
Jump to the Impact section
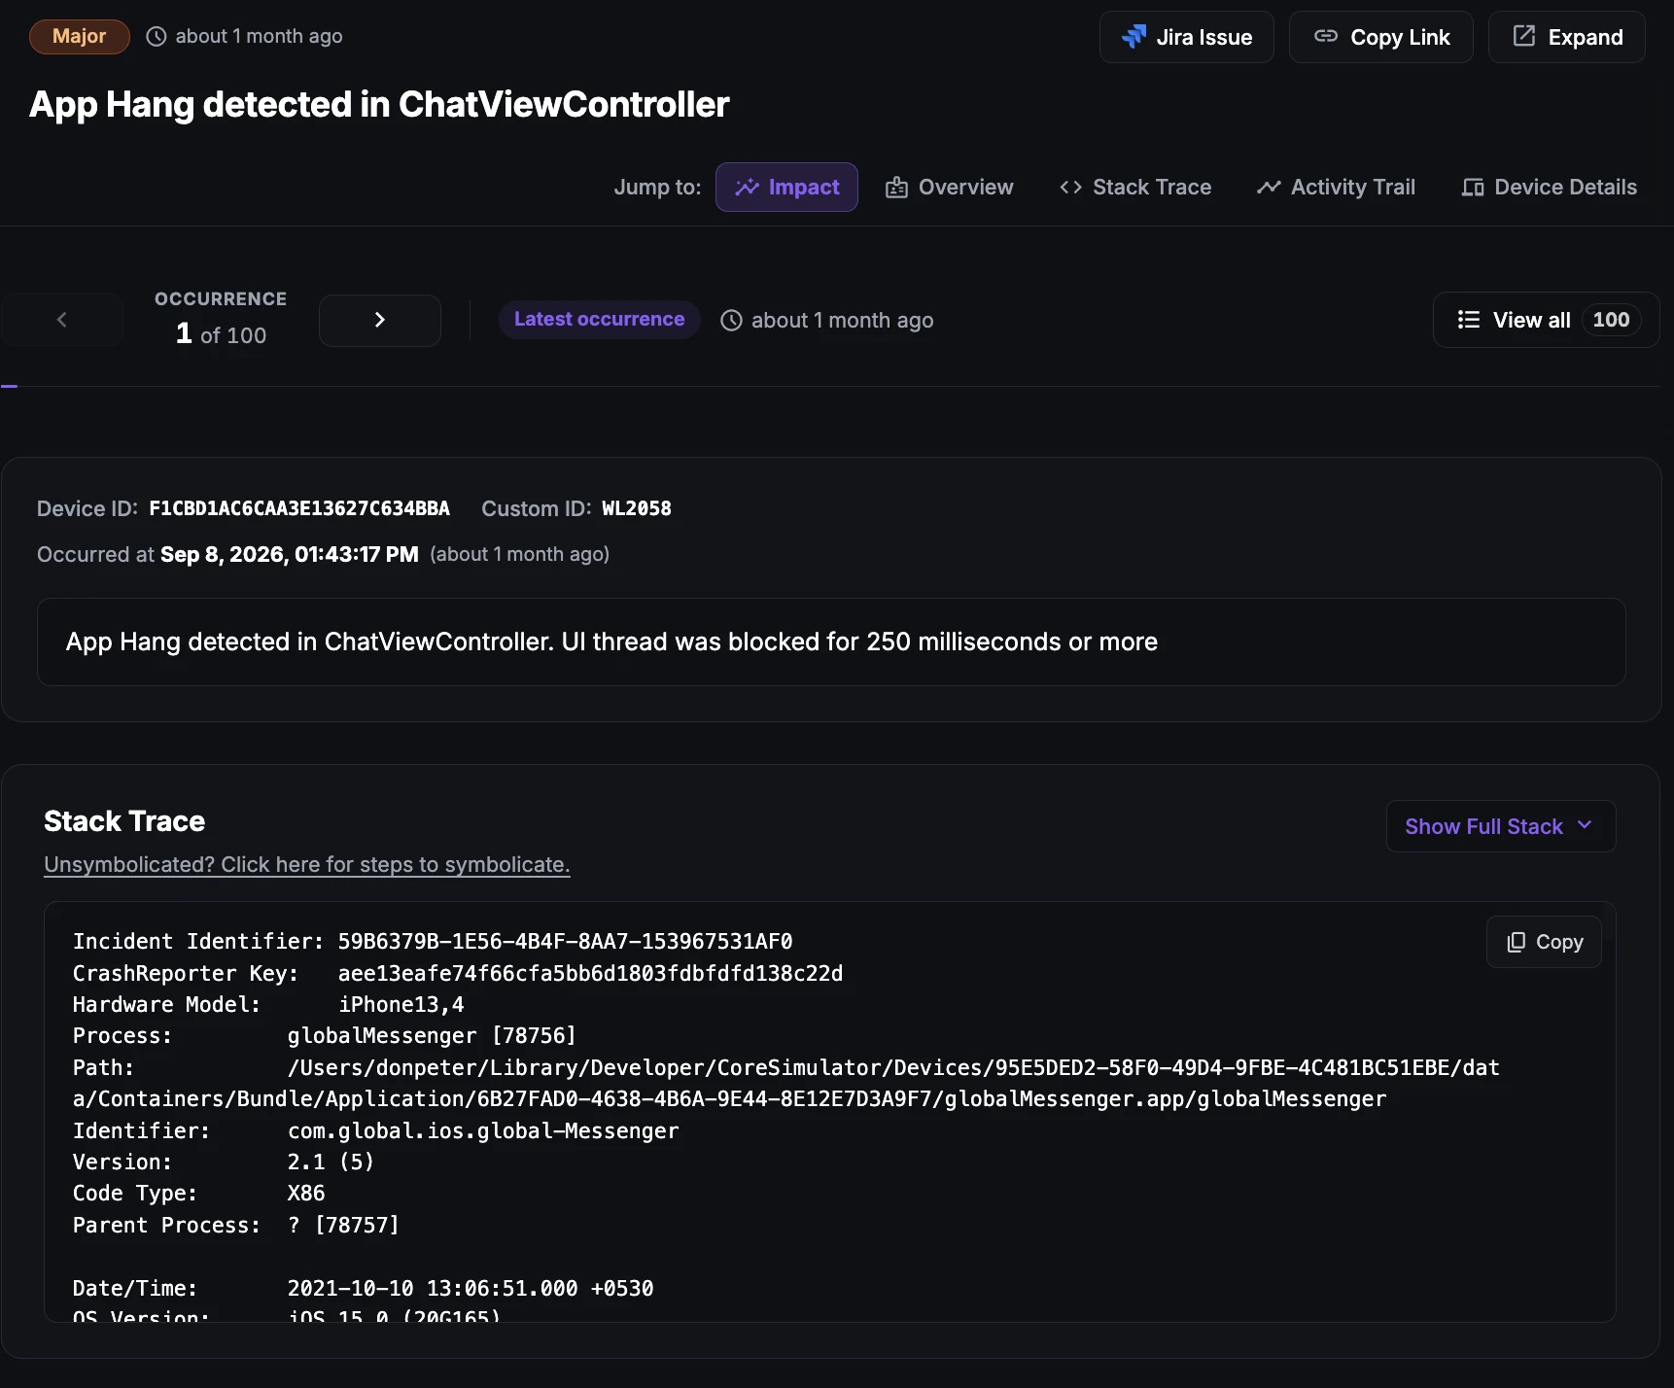click(x=786, y=187)
